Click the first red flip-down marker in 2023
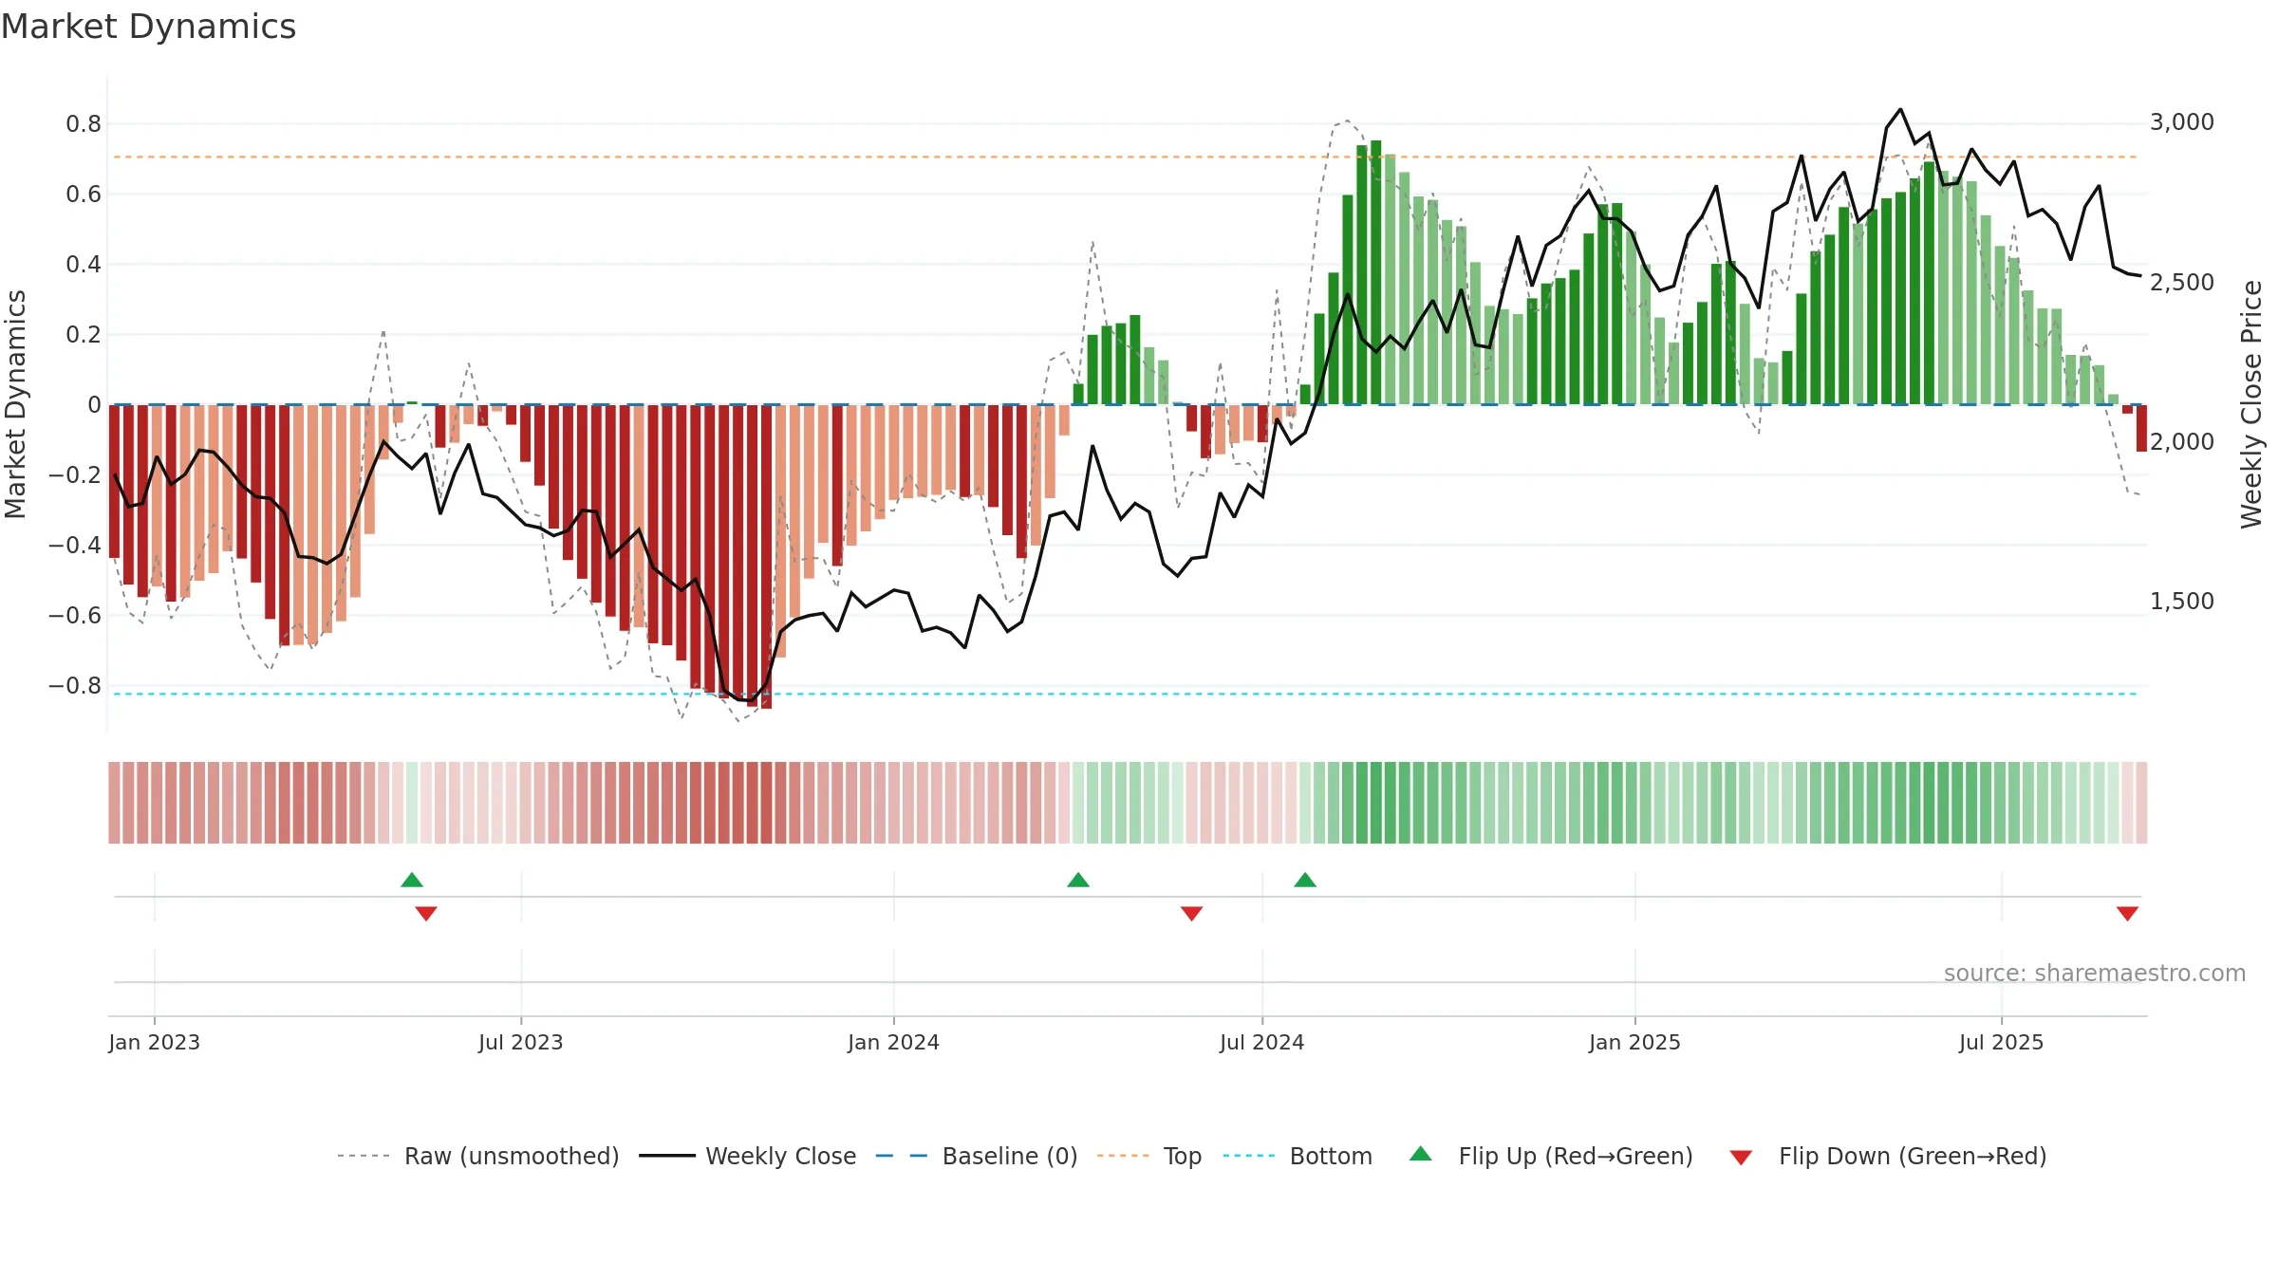2278x1281 pixels. click(x=426, y=913)
